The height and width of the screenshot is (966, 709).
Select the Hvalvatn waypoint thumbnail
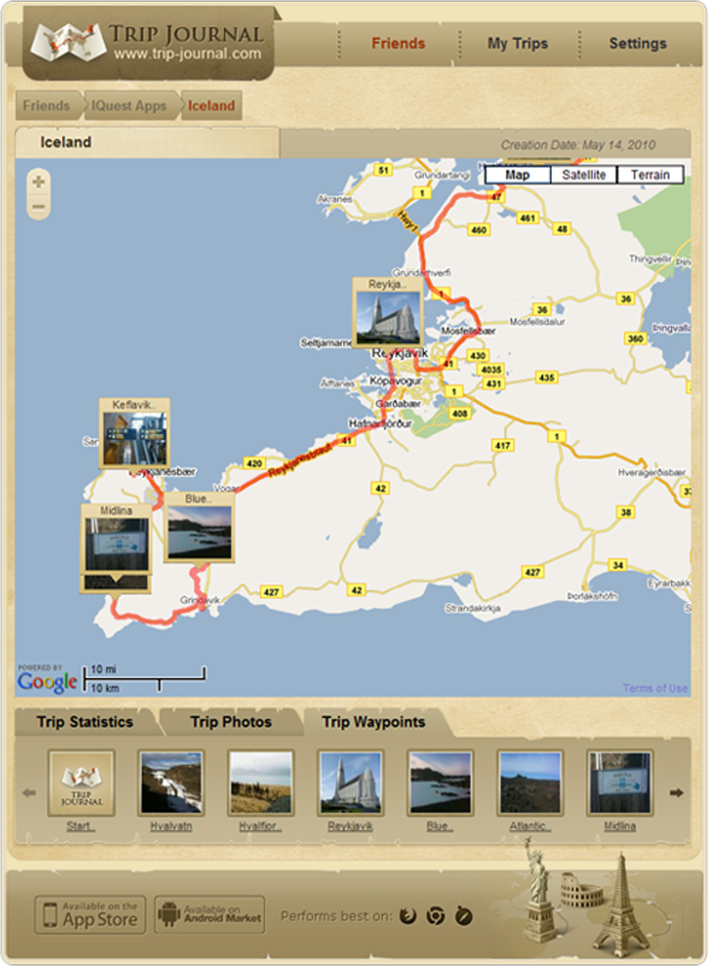coord(171,783)
